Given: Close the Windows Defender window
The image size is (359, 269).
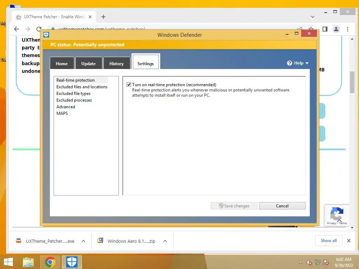Looking at the screenshot, I should (x=309, y=34).
